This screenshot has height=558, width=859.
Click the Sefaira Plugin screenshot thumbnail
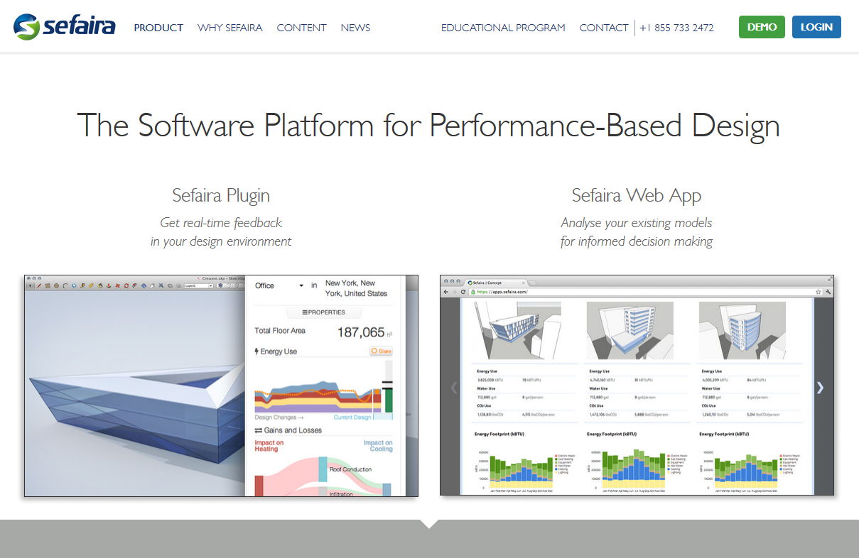pos(221,385)
